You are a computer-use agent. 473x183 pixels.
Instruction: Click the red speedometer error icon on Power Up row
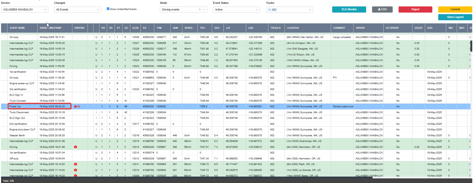tap(75, 107)
